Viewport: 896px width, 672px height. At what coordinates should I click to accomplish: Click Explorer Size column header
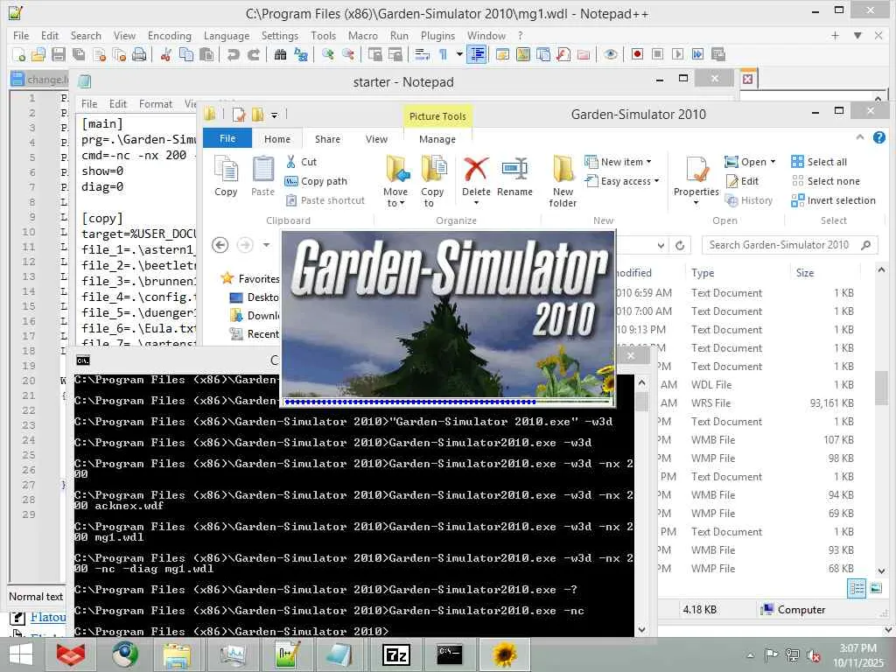805,273
